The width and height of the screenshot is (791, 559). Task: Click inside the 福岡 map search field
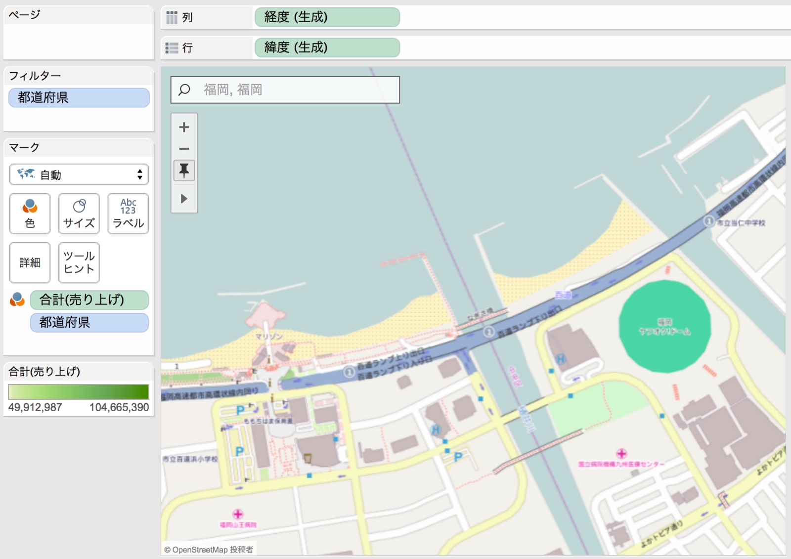[x=297, y=89]
